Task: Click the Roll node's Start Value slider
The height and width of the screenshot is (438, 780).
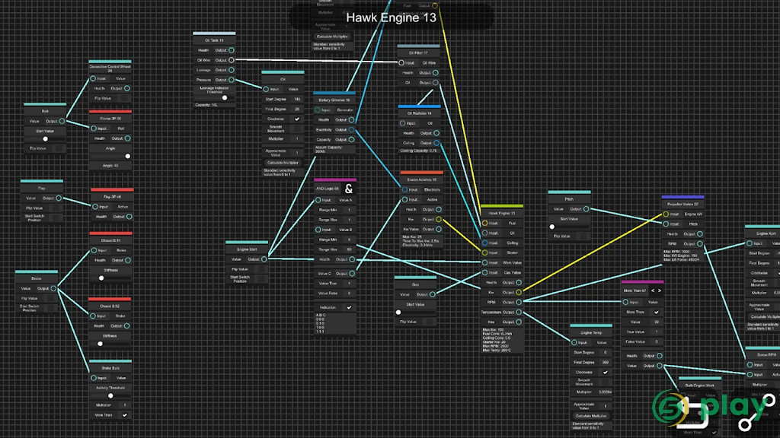Action: 45,139
